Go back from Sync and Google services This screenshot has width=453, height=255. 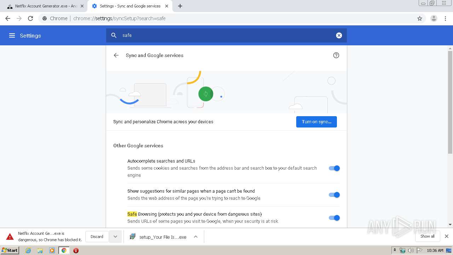tap(116, 55)
